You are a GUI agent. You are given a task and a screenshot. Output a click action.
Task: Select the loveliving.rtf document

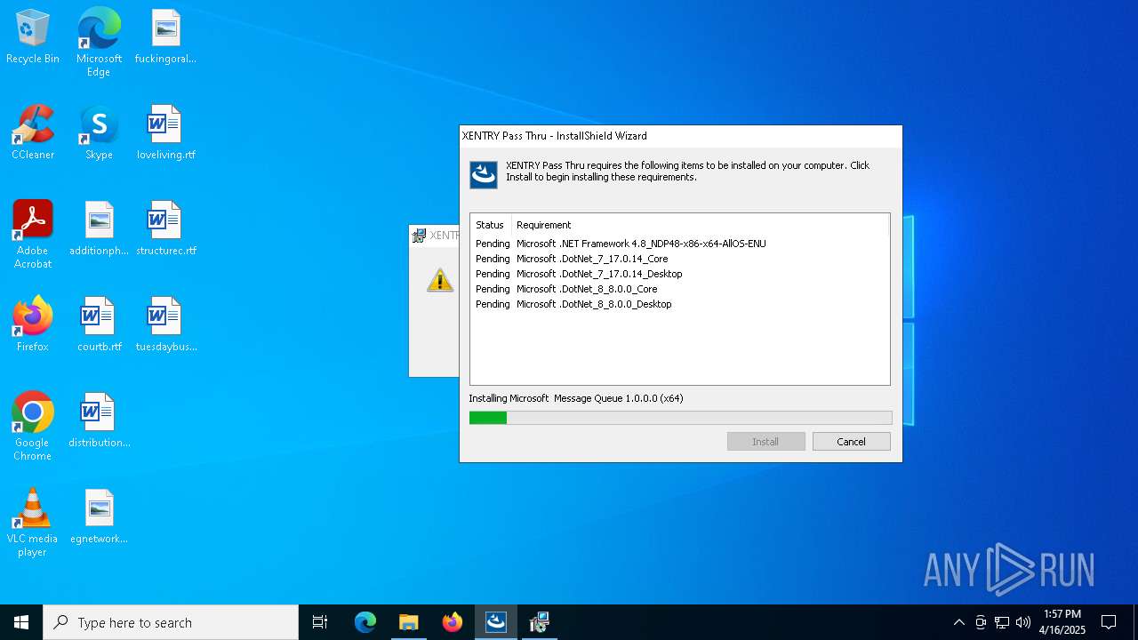pyautogui.click(x=165, y=132)
